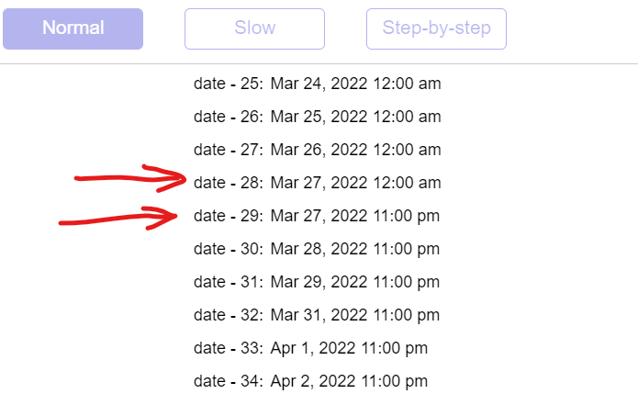Viewport: 638px width, 405px height.
Task: Switch to Slow debug mode
Action: coord(254,28)
